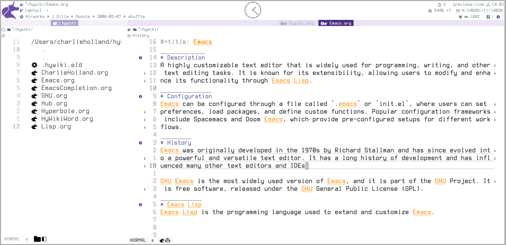This screenshot has height=245, width=506.
Task: Click the 5446 +7 feed count
Action: click(x=442, y=11)
